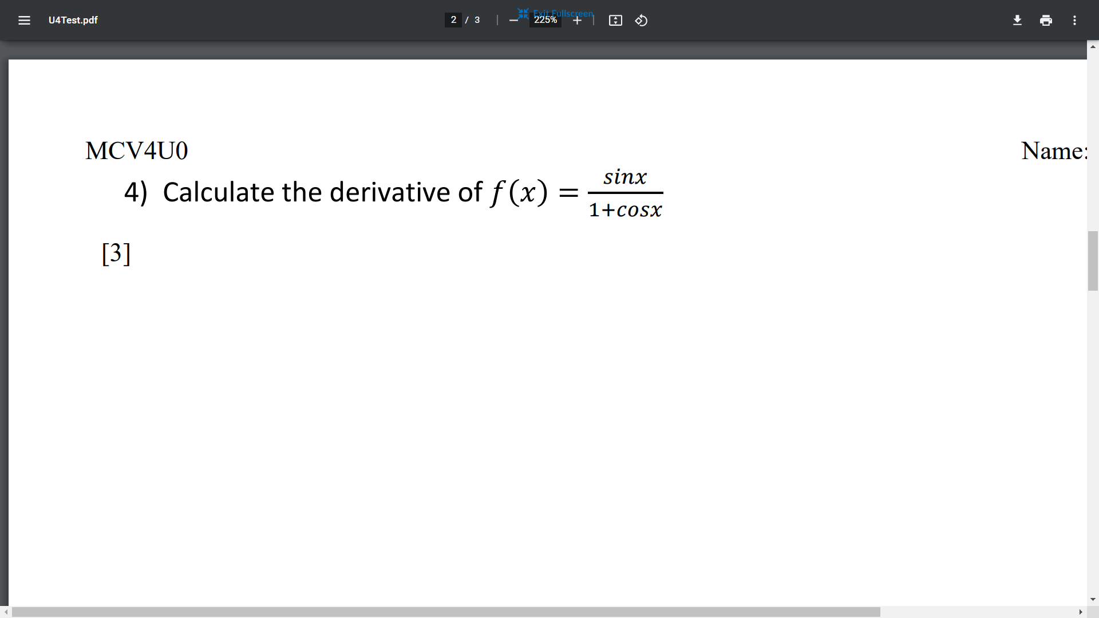
Task: Print the PDF document
Action: [1046, 20]
